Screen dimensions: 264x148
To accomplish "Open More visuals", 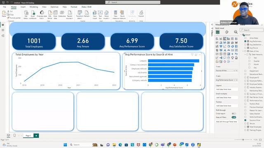I will click(106, 15).
